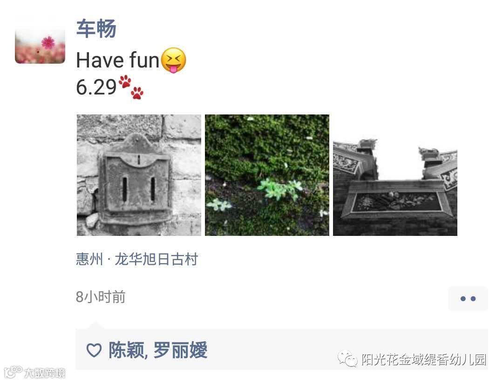The image size is (503, 382).
Task: Open the ancient rooftop photo
Action: click(395, 175)
